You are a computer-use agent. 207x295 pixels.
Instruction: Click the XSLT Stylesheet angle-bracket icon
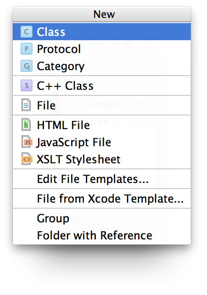[27, 159]
